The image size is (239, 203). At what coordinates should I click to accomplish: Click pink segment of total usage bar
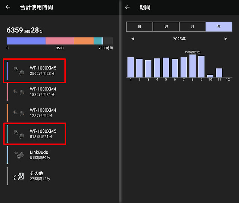60,41
